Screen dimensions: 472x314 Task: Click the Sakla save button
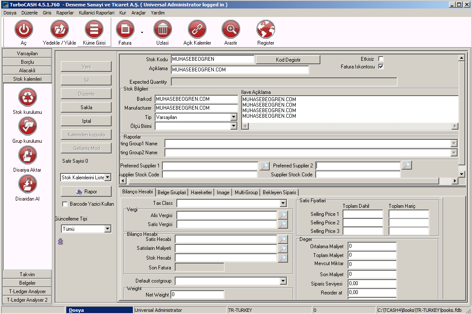86,107
